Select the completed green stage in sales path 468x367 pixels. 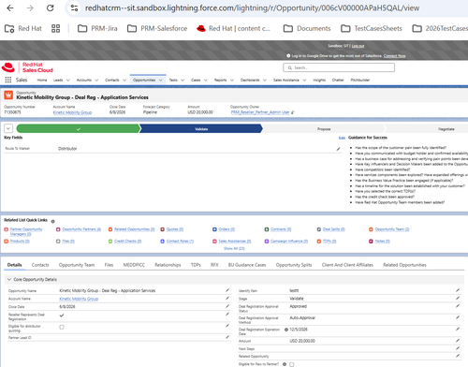coord(78,128)
